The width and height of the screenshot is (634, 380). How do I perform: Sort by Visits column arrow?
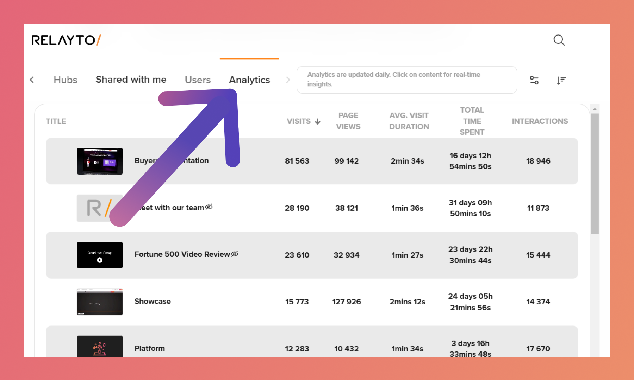pyautogui.click(x=318, y=121)
